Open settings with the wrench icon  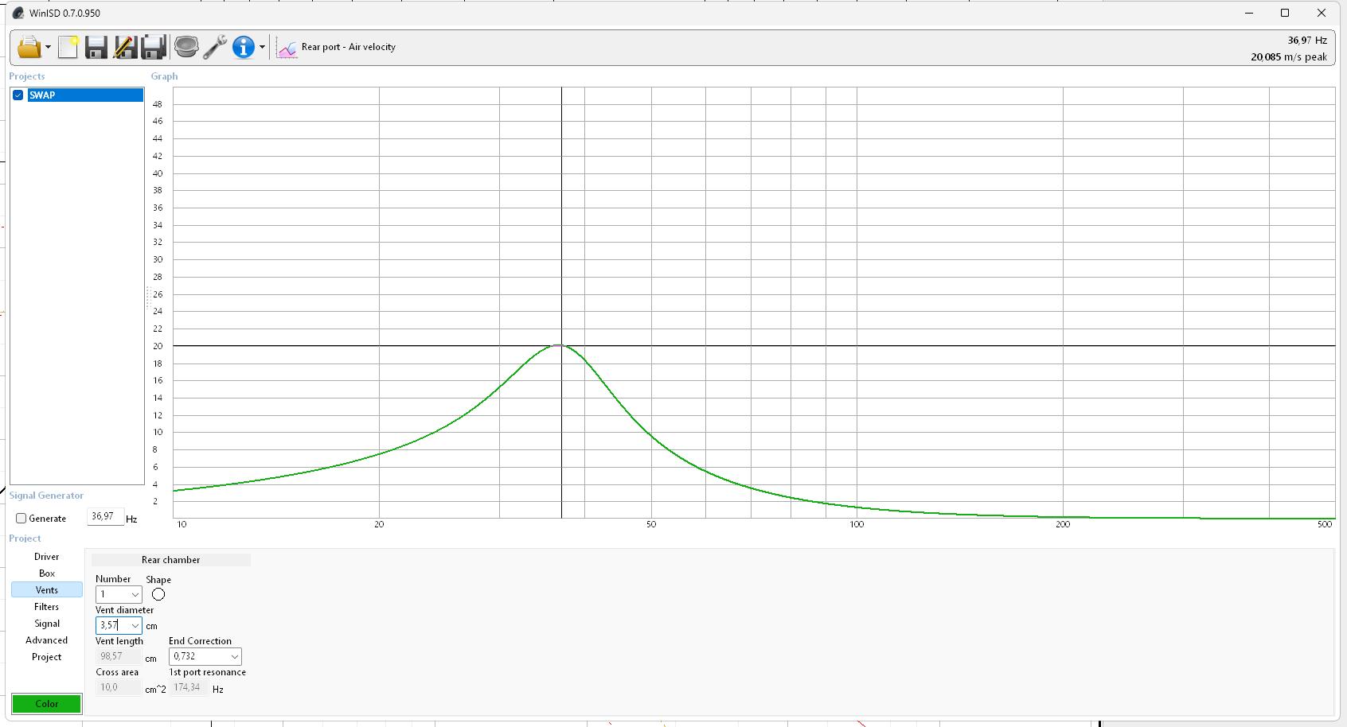[x=215, y=48]
